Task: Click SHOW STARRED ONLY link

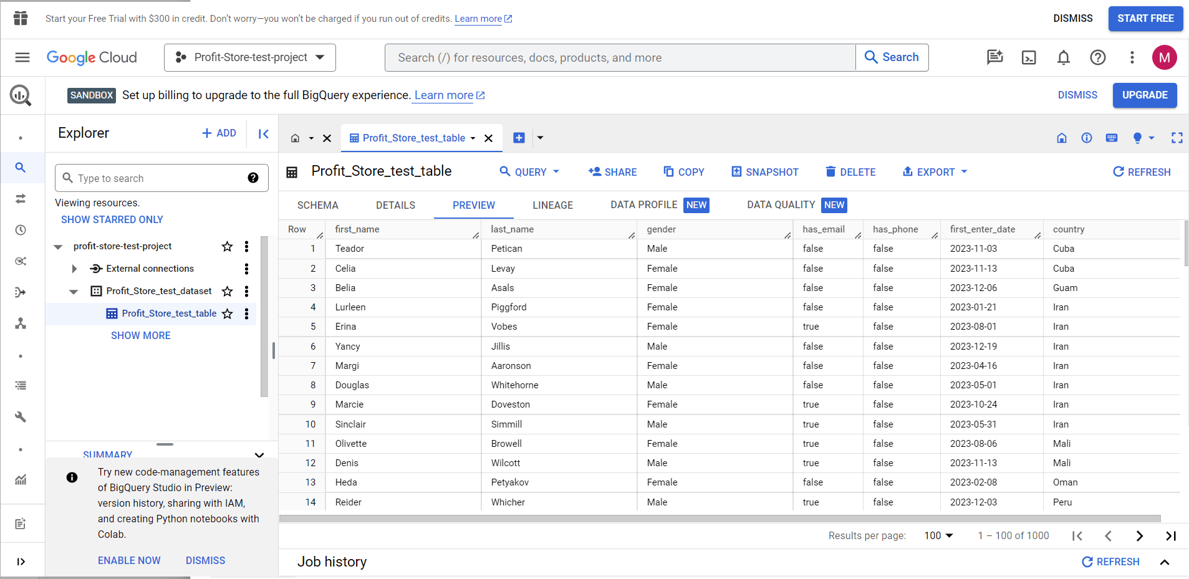Action: (x=112, y=219)
